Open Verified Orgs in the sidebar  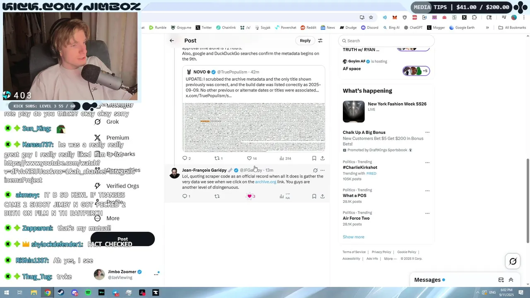(x=116, y=186)
